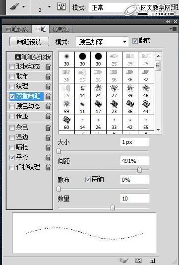
Task: Adjust the 数量 count slider handle
Action: tap(113, 207)
